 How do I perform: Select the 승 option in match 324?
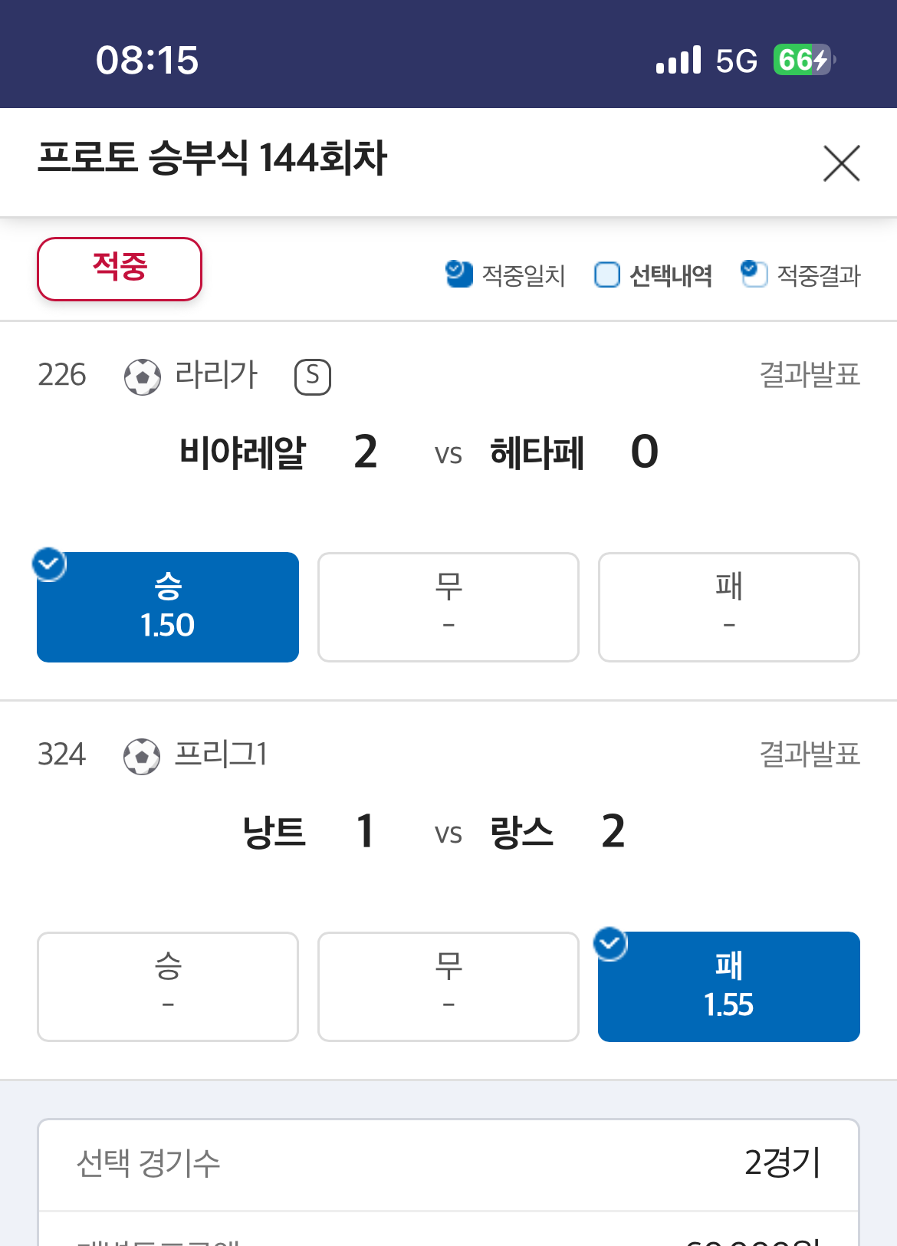point(168,987)
